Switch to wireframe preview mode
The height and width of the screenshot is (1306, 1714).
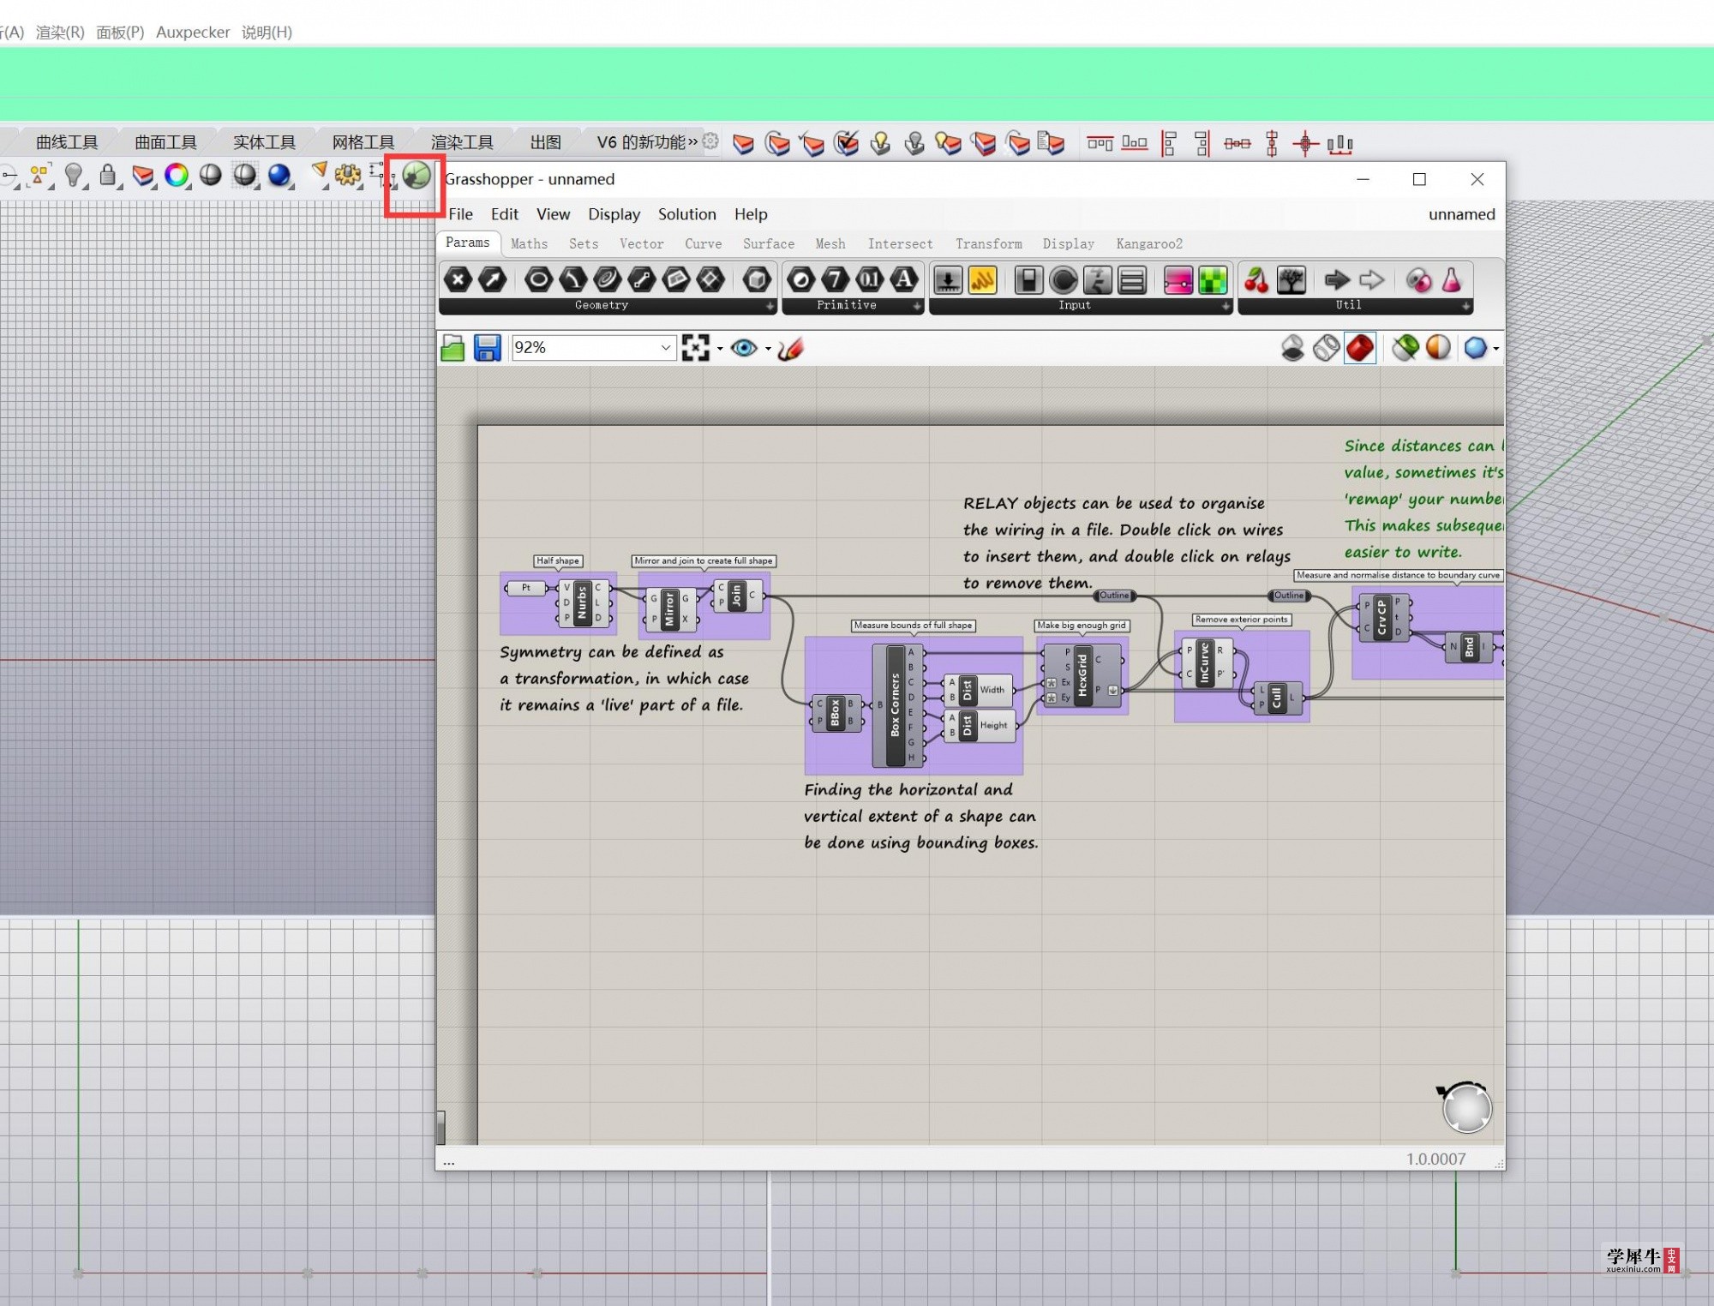[x=1326, y=348]
